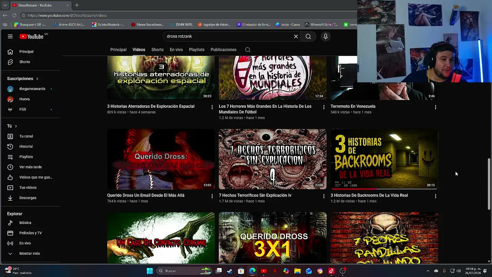Open the YouTube hamburger guide menu
Screen dimensions: 492x277
coord(10,37)
